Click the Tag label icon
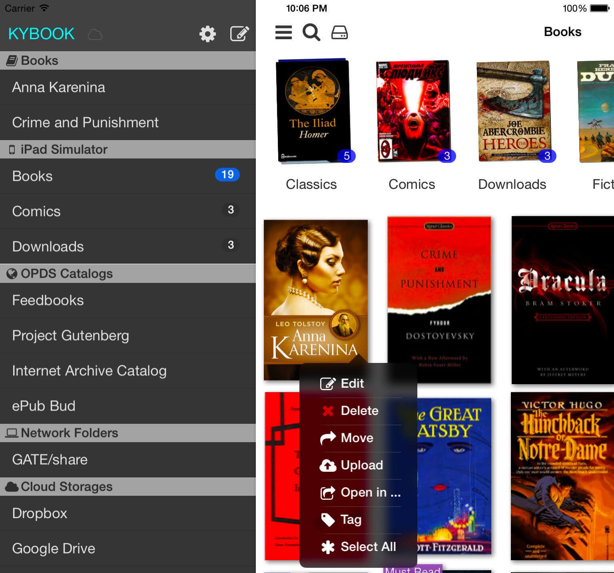Viewport: 614px width, 573px height. 328,519
